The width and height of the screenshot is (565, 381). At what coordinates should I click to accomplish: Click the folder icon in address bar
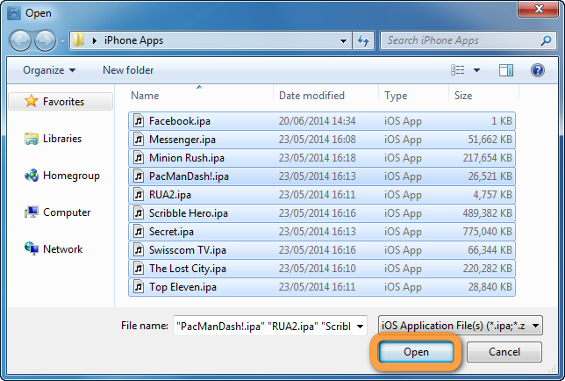[78, 40]
